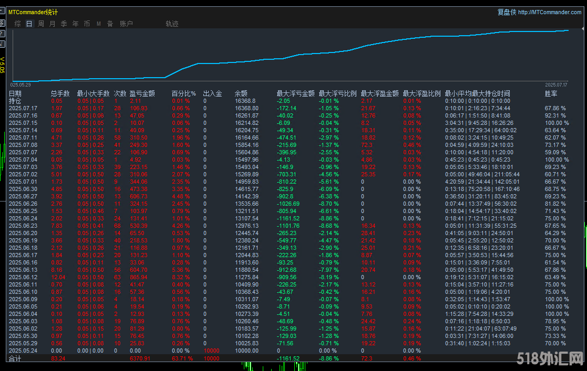
Task: Switch to the 综 (overview) statistics tab
Action: (x=18, y=24)
